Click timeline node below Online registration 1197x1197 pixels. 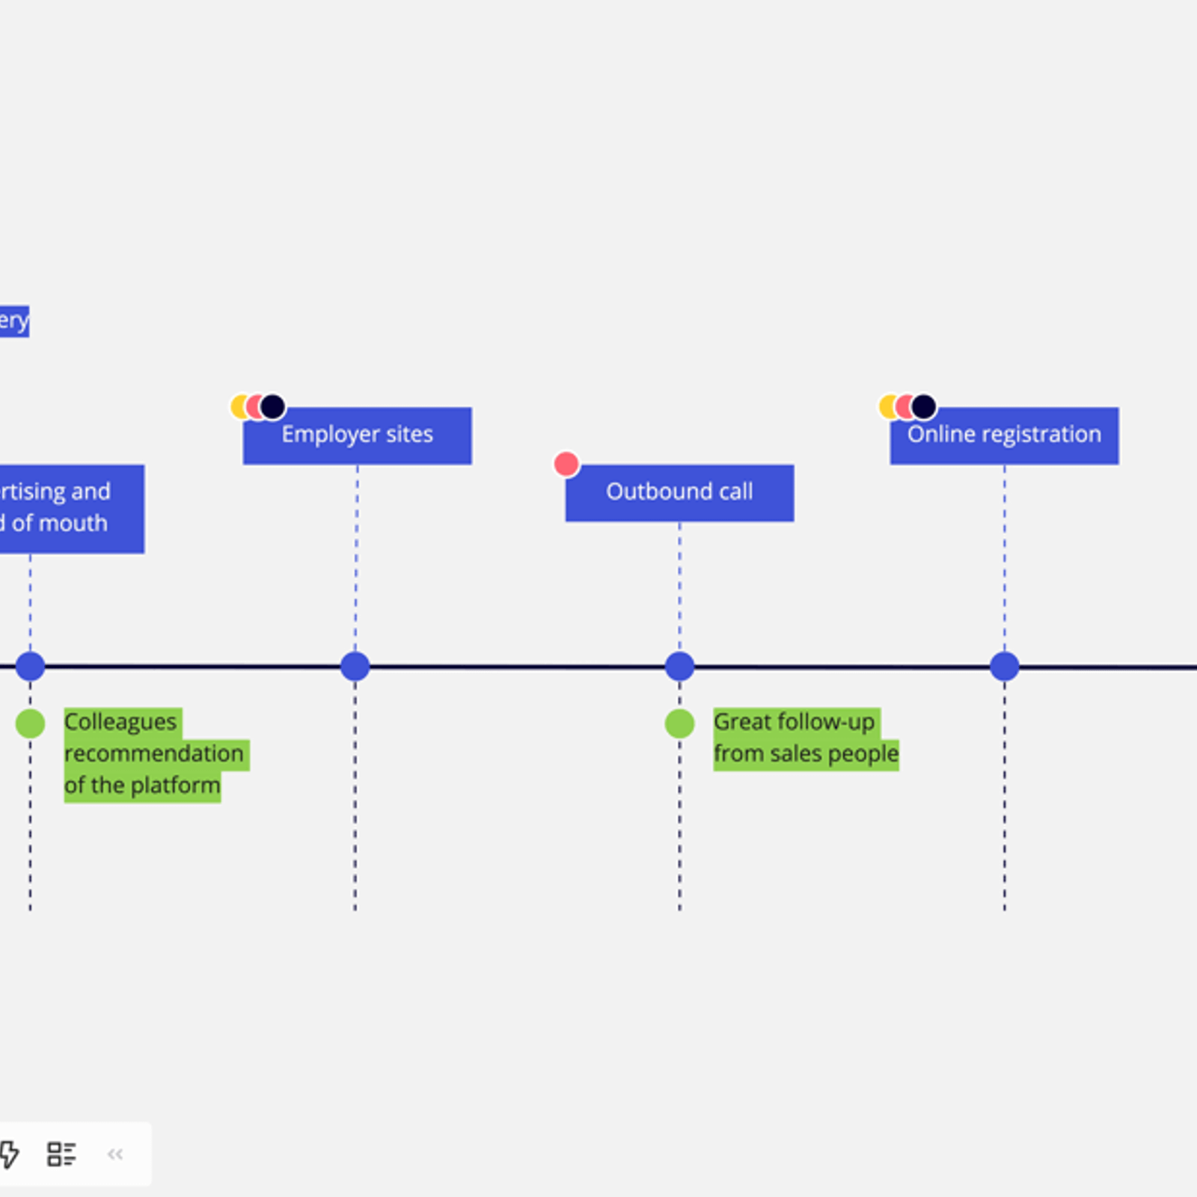point(1005,666)
